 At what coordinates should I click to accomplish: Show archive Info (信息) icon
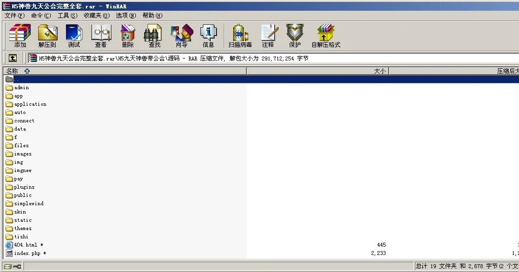coord(208,36)
